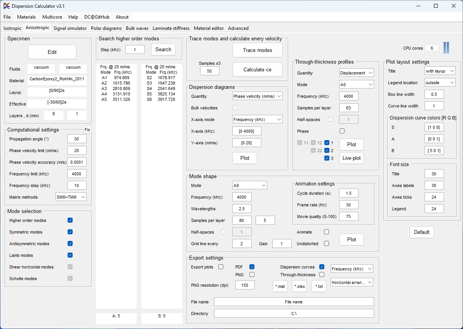Screen dimensions: 463x329
Task: Click the Propagation angle input field
Action: (77, 139)
